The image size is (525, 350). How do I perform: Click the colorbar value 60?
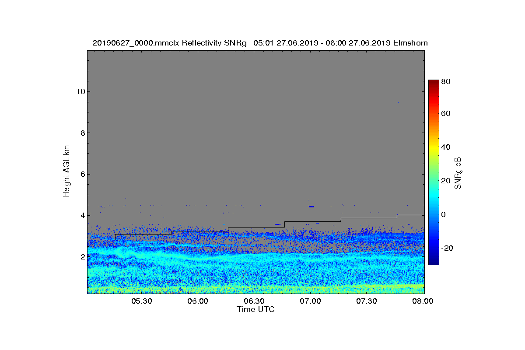pyautogui.click(x=447, y=114)
